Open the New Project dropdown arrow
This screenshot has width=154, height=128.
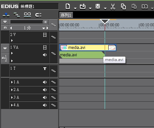point(75,8)
